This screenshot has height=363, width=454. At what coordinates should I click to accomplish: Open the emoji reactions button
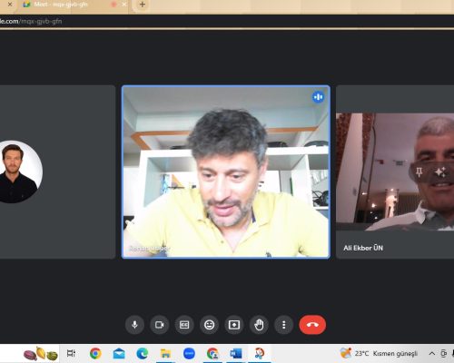coord(209,325)
